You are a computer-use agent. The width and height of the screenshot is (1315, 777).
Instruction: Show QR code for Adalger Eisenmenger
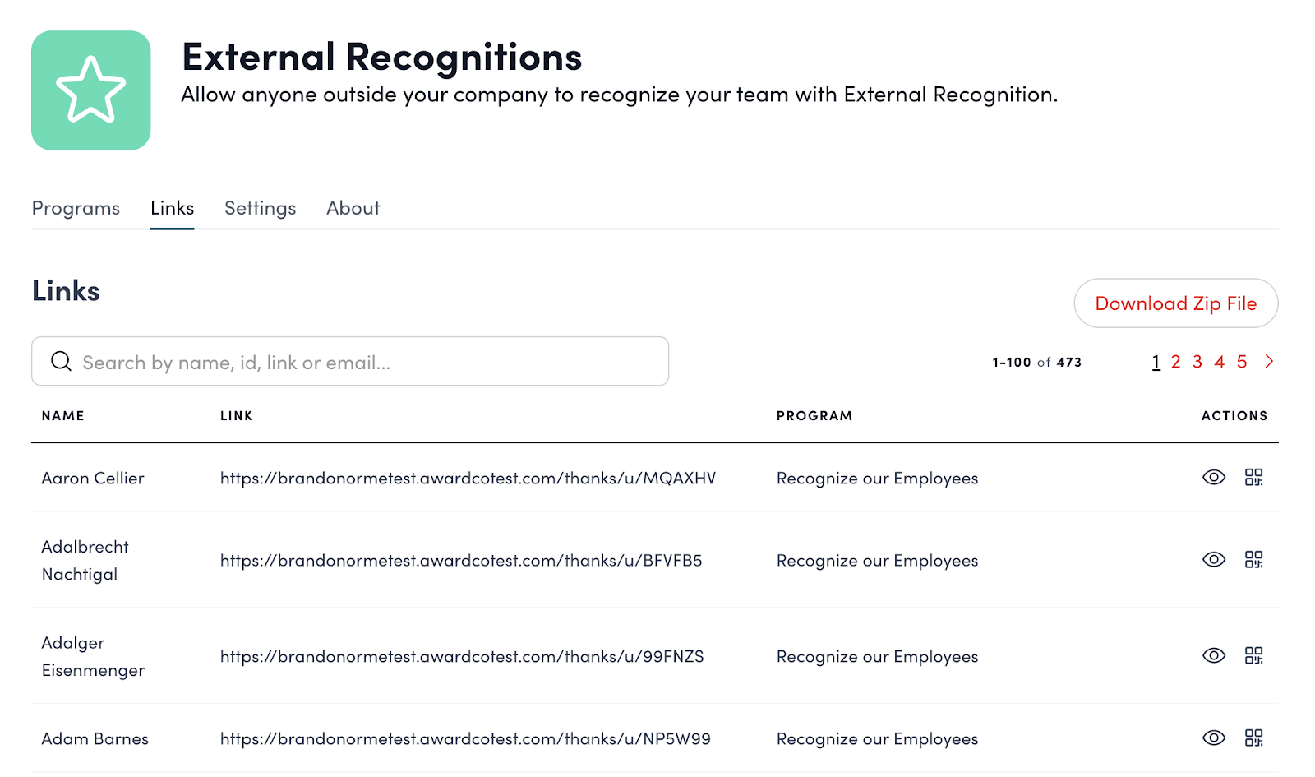point(1253,656)
